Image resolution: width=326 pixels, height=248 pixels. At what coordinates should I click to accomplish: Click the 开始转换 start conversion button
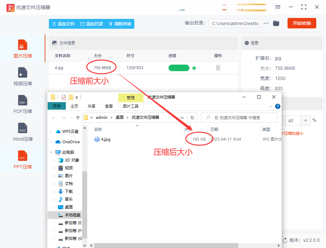(x=302, y=23)
